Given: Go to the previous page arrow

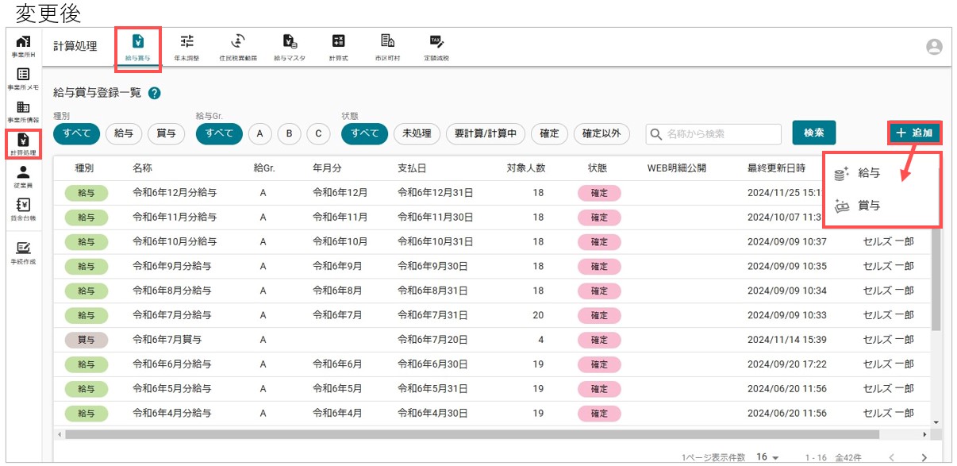Looking at the screenshot, I should tap(891, 457).
